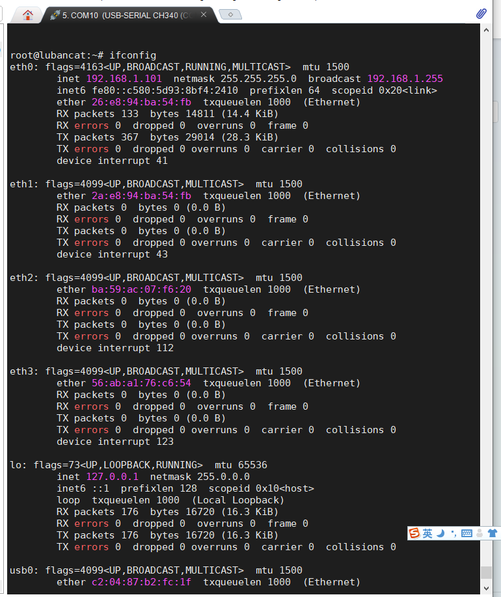
Task: Click the terminal scrollbar up arrow
Action: 486,30
